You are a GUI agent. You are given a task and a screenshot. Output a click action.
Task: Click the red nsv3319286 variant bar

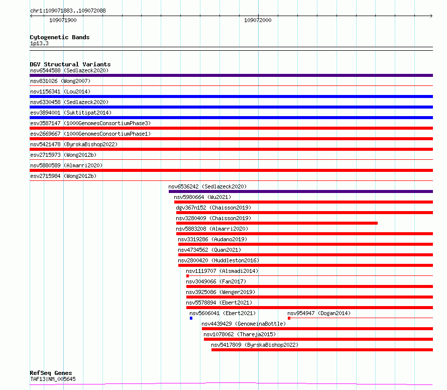click(x=305, y=244)
